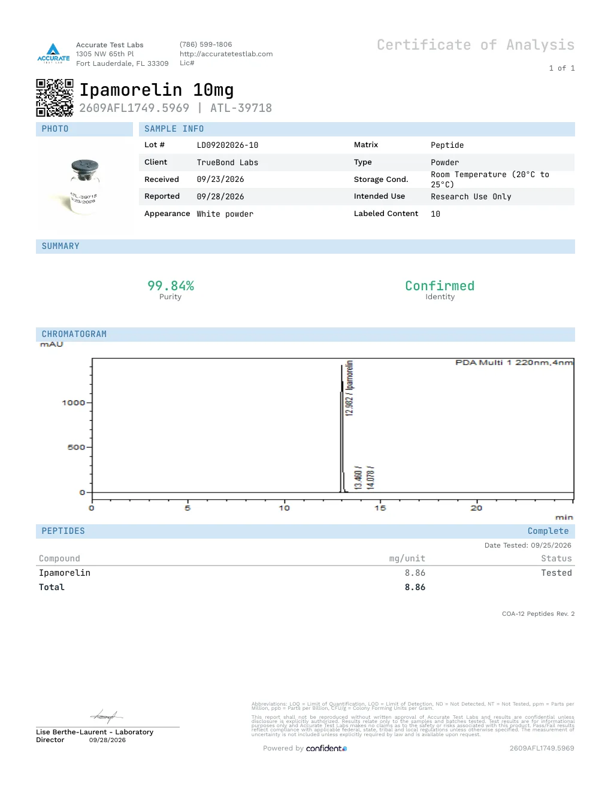
Task: Select the Total row 8.86 value
Action: coord(415,588)
